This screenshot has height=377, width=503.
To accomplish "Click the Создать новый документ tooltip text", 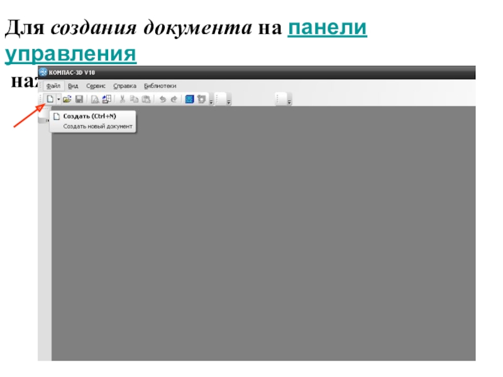I will [x=98, y=126].
